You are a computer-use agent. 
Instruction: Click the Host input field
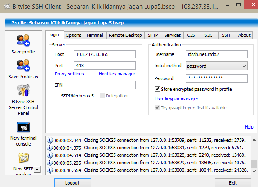[x=105, y=54]
